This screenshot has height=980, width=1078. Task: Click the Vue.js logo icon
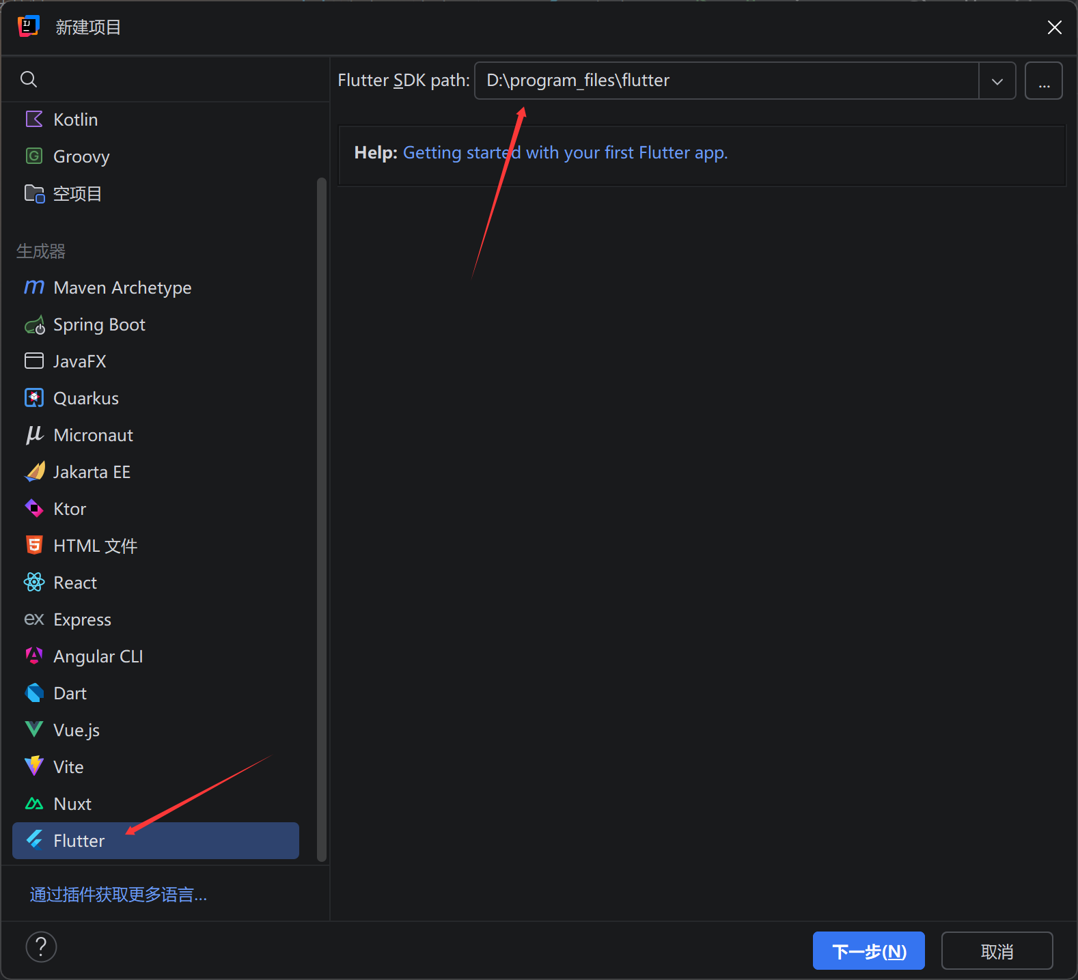[34, 730]
